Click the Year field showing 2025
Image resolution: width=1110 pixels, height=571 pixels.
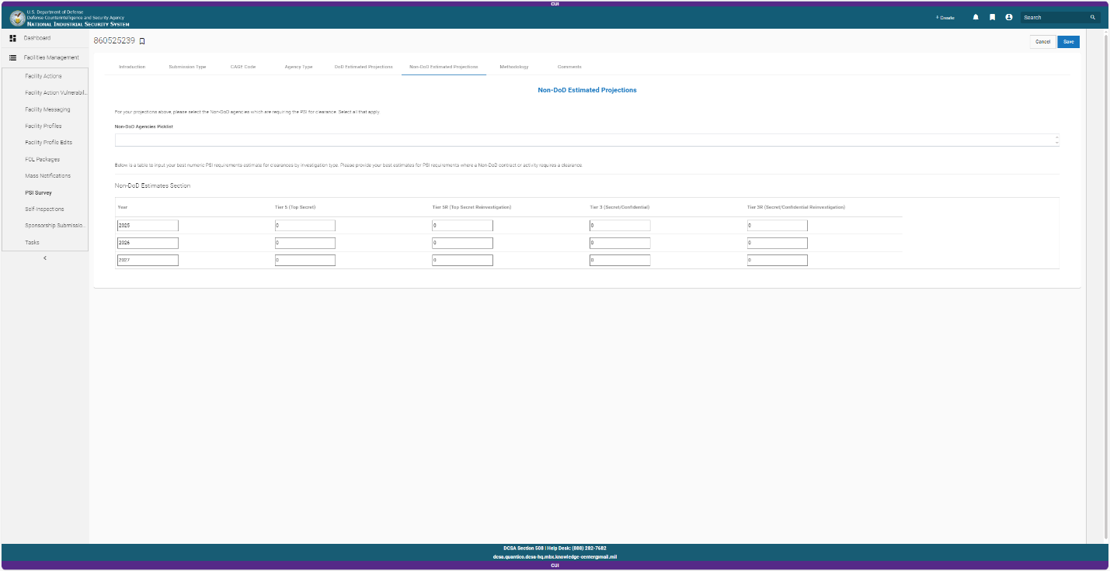click(x=148, y=226)
